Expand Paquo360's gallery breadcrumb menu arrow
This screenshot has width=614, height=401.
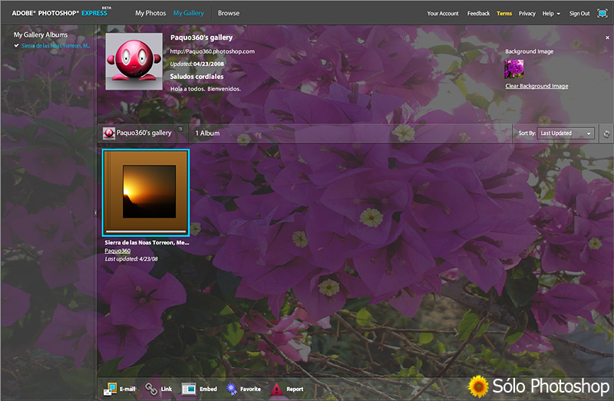180,129
